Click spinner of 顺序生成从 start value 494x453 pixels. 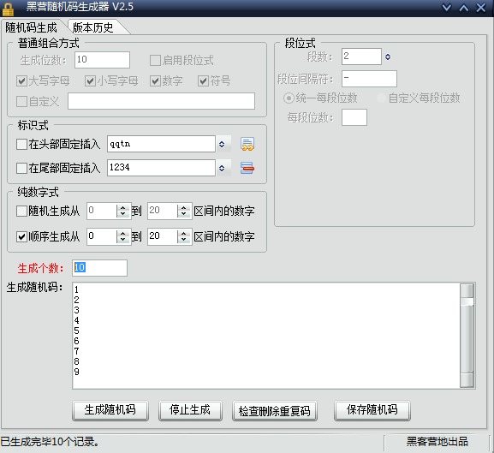pyautogui.click(x=123, y=236)
